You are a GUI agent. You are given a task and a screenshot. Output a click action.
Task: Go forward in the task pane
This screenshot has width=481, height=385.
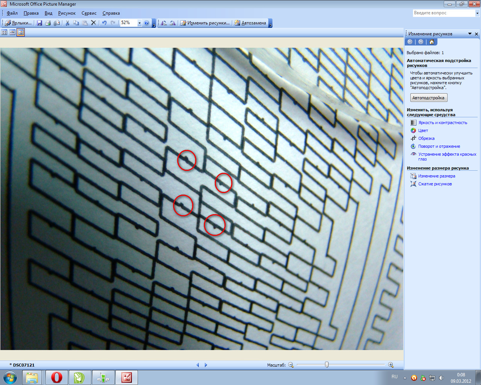[x=420, y=42]
